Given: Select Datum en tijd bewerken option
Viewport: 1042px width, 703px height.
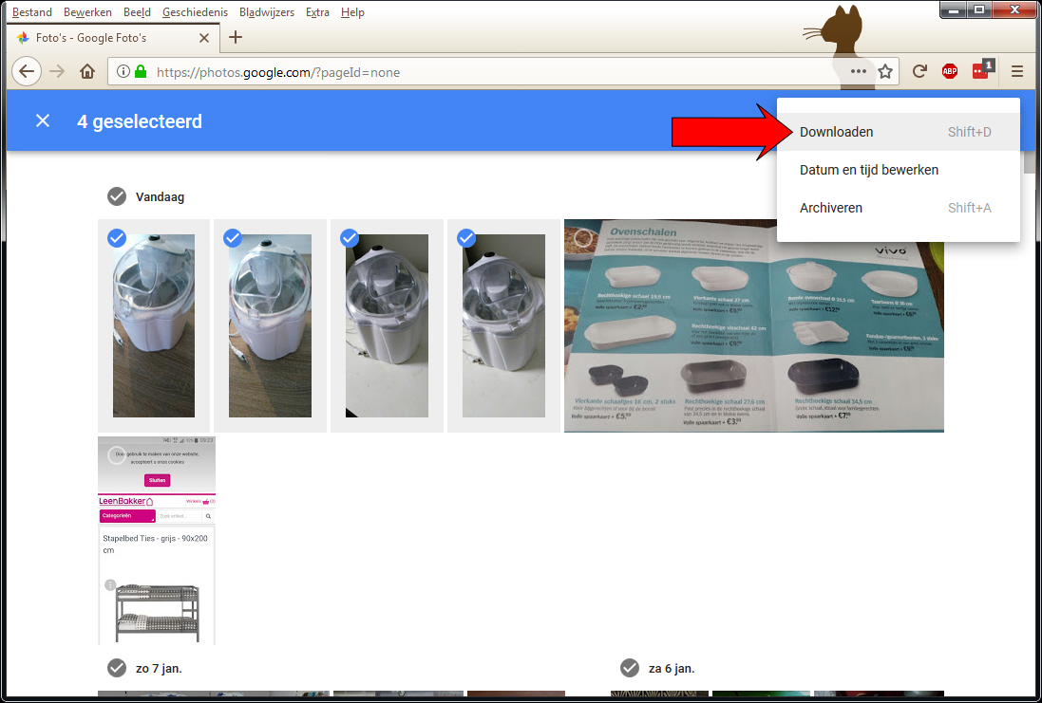Looking at the screenshot, I should [x=869, y=170].
